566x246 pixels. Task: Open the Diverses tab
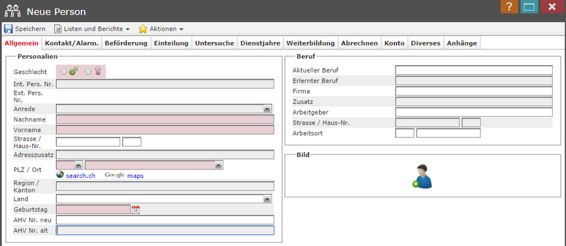pyautogui.click(x=426, y=43)
